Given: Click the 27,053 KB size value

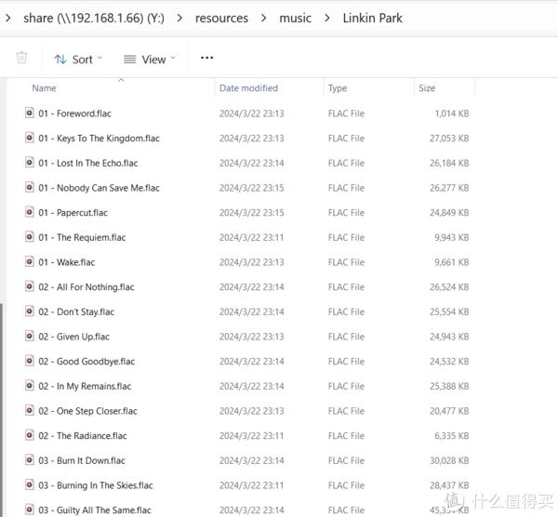Looking at the screenshot, I should (449, 139).
